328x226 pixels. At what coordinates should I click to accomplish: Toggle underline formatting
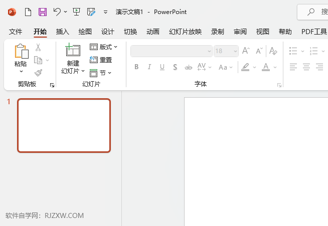coord(162,67)
